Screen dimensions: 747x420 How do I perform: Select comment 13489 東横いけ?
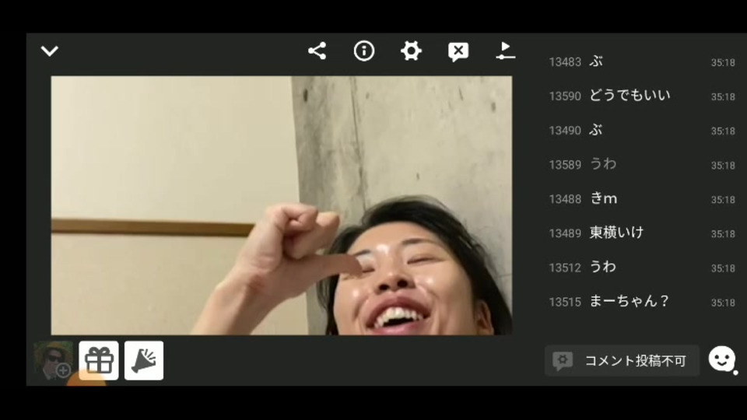point(642,233)
